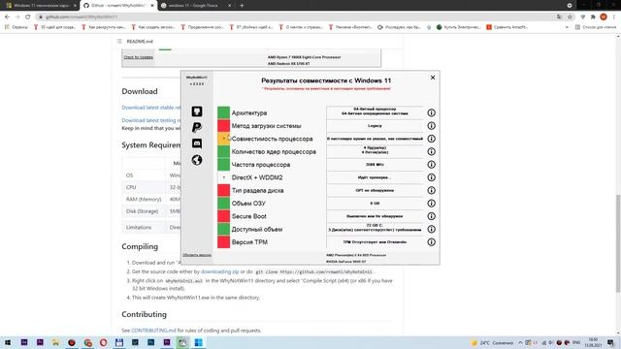Select the Legacy result value

tap(375, 126)
